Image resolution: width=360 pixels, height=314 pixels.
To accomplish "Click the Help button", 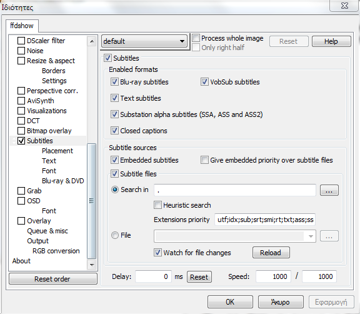I will click(331, 41).
